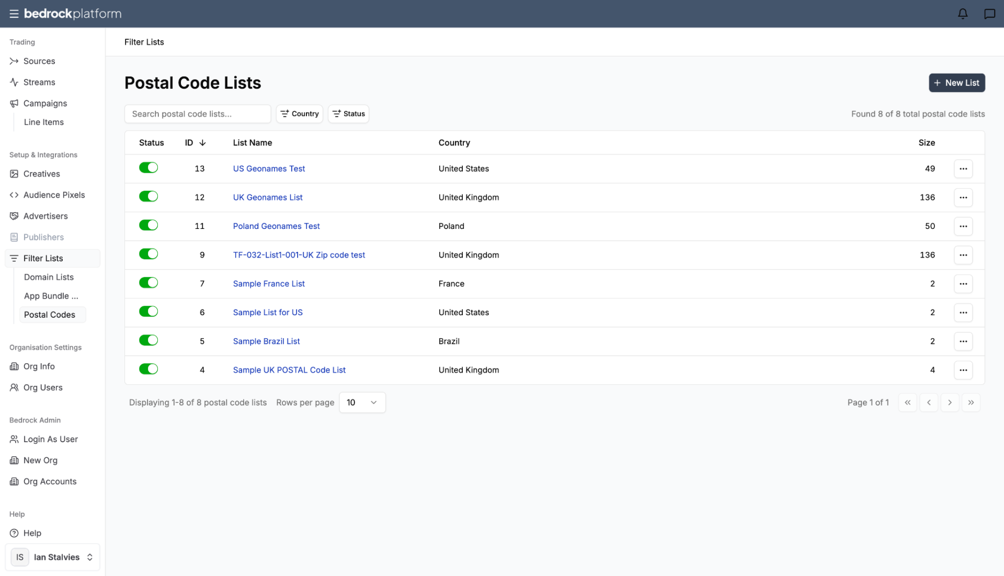The image size is (1004, 576).
Task: Click the Login As User icon
Action: [x=14, y=439]
